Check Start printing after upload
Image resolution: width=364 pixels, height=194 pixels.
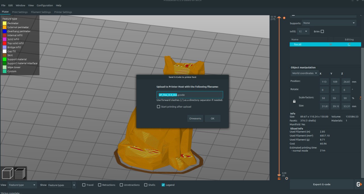coord(158,107)
